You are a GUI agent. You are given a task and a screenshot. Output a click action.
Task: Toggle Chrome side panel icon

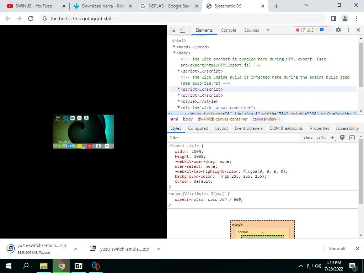[333, 18]
